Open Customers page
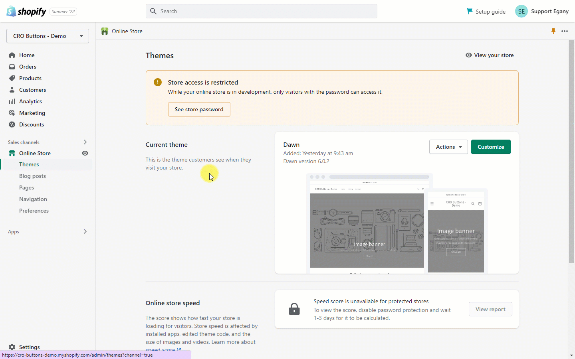 coord(33,90)
